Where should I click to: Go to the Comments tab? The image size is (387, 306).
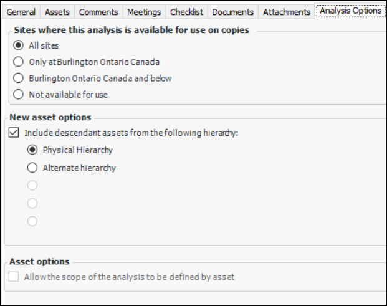pos(98,12)
